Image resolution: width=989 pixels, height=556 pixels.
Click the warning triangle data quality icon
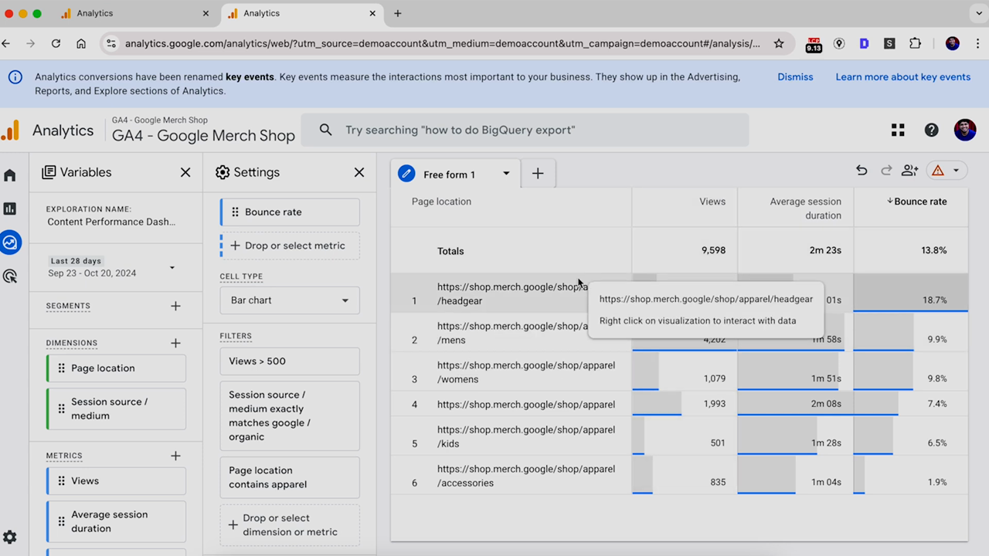point(938,171)
